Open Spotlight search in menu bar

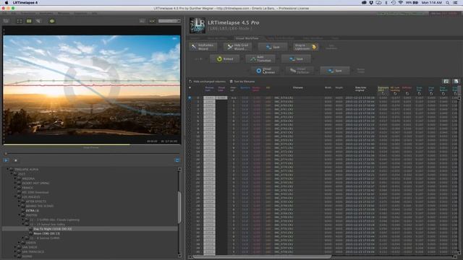(448, 3)
